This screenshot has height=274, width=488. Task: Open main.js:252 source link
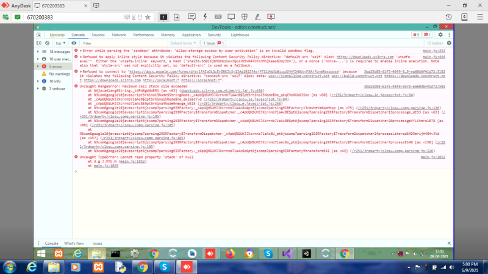coord(434,51)
